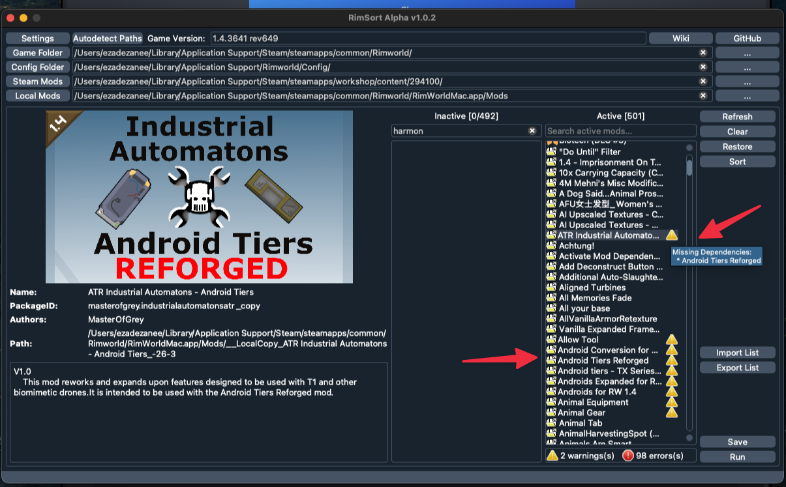The height and width of the screenshot is (487, 786).
Task: Click the red 98 errors icon in status bar
Action: click(x=627, y=456)
